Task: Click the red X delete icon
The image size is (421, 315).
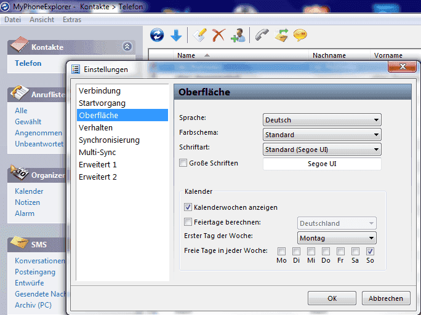Action: (219, 35)
